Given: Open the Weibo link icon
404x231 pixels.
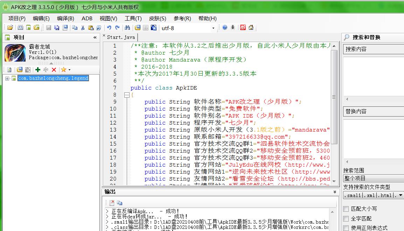Looking at the screenshot, I should (243, 28).
